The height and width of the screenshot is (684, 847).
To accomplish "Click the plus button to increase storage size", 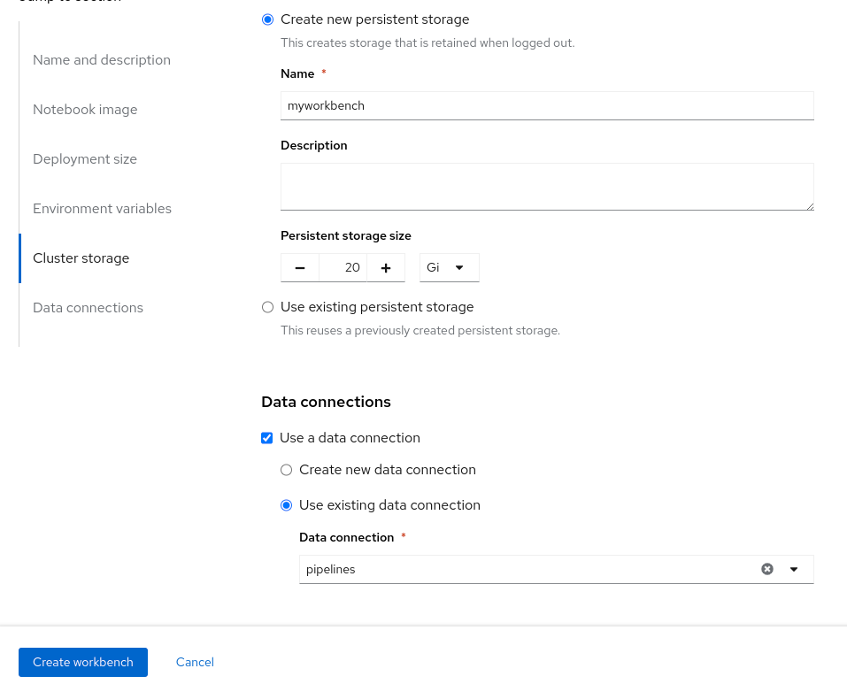I will [x=386, y=268].
